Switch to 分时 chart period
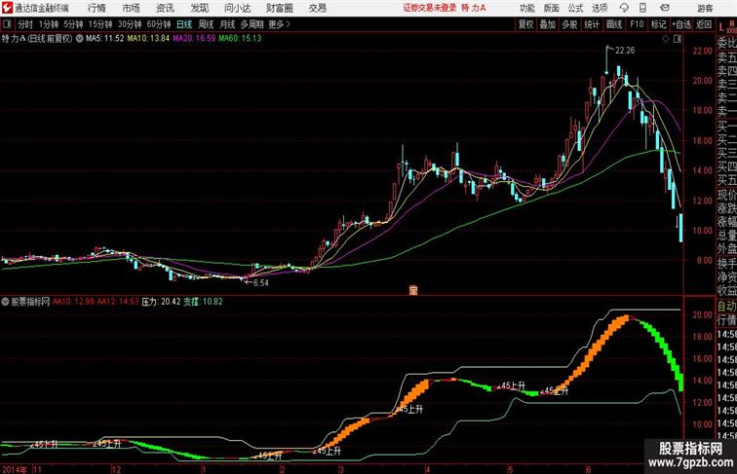This screenshot has width=737, height=474. [25, 24]
